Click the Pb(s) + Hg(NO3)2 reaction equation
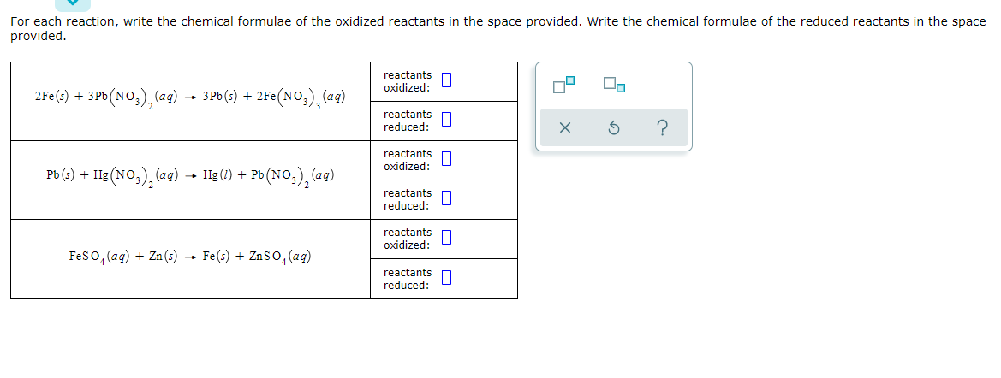Image resolution: width=1001 pixels, height=378 pixels. tap(190, 176)
